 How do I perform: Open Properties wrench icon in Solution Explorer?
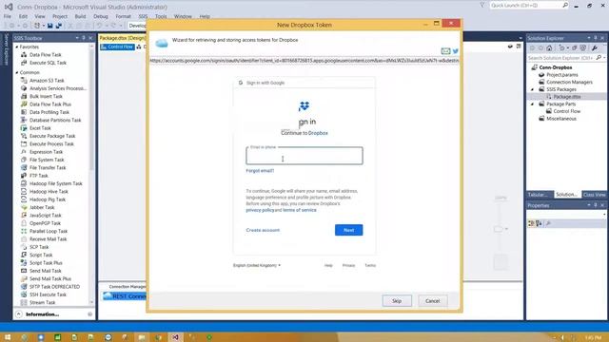(595, 48)
